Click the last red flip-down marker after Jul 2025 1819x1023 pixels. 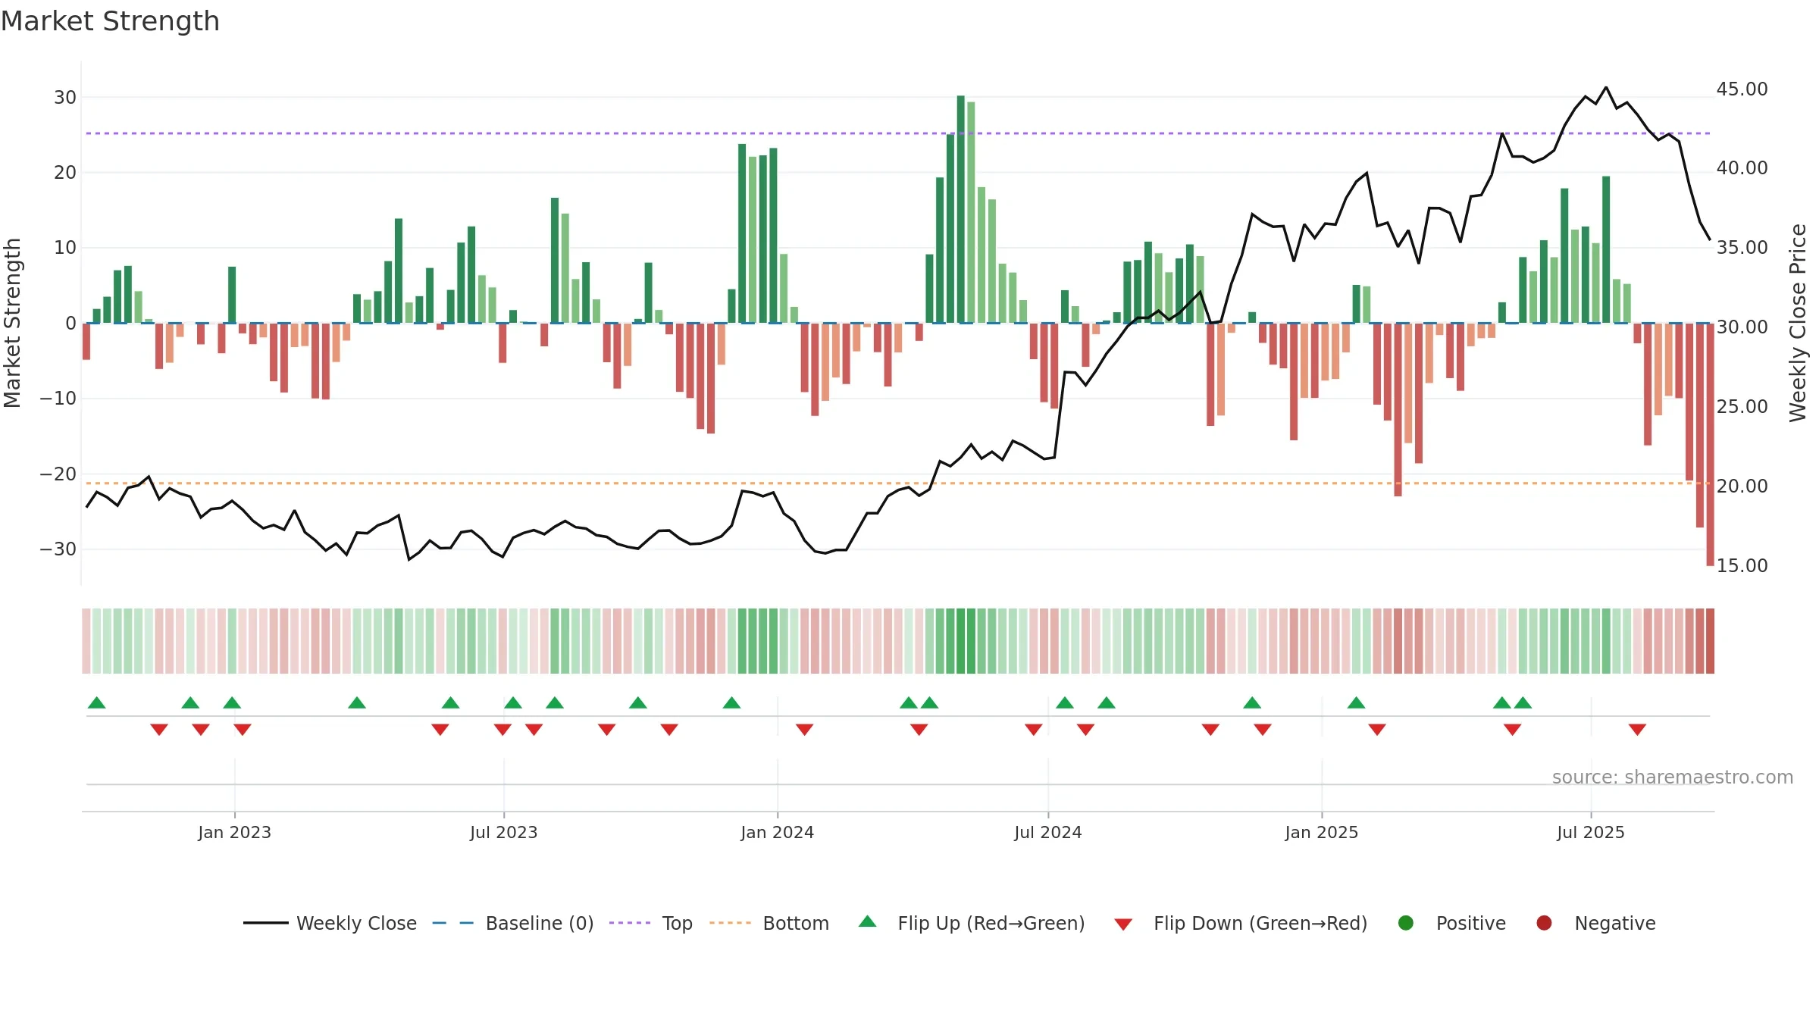[x=1637, y=729]
